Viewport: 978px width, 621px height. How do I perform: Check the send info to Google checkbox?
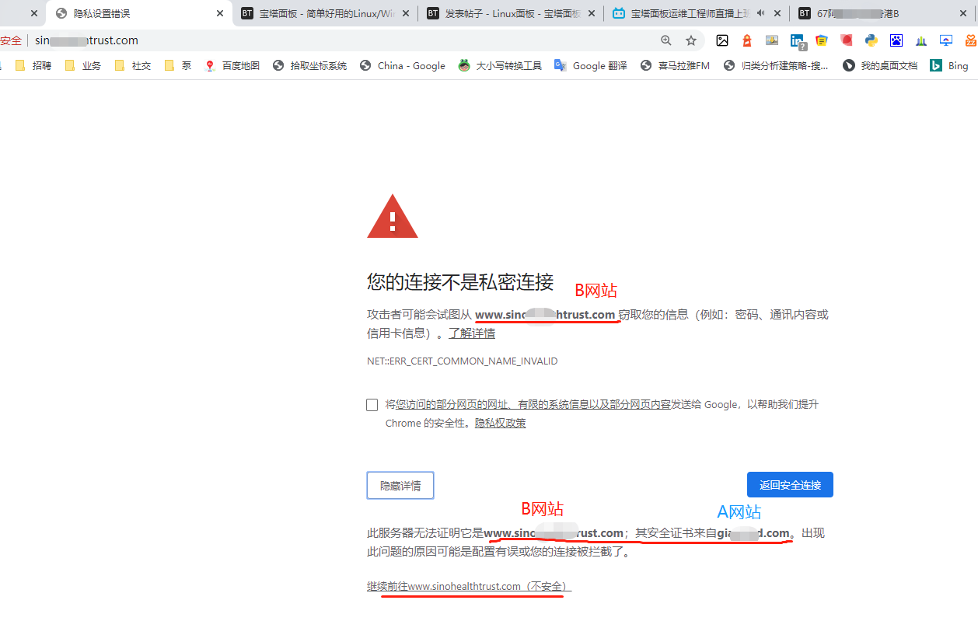click(372, 405)
